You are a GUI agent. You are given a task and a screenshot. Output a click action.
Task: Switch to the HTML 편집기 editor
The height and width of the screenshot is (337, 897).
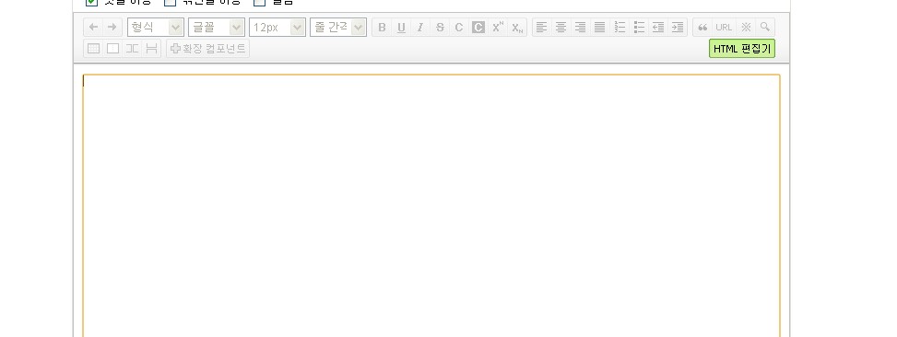coord(742,49)
